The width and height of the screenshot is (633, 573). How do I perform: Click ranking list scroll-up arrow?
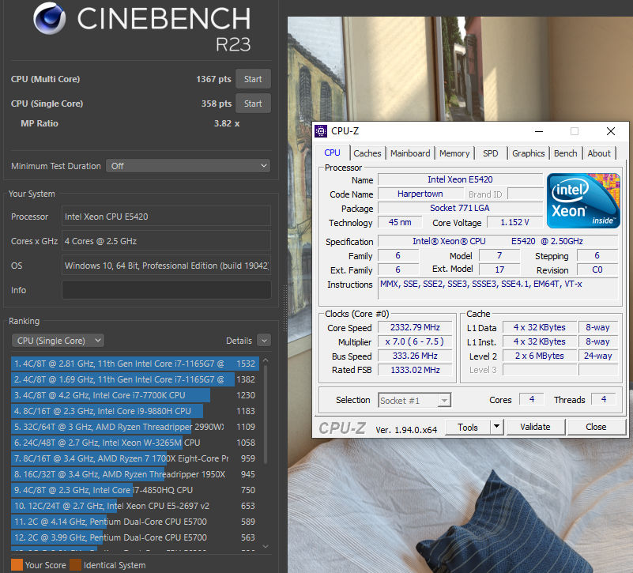click(x=266, y=360)
